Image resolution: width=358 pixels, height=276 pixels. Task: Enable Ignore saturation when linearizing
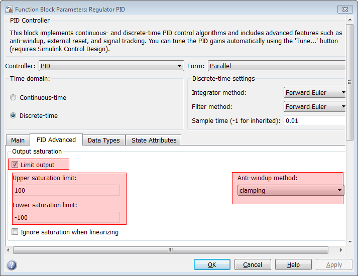15,232
